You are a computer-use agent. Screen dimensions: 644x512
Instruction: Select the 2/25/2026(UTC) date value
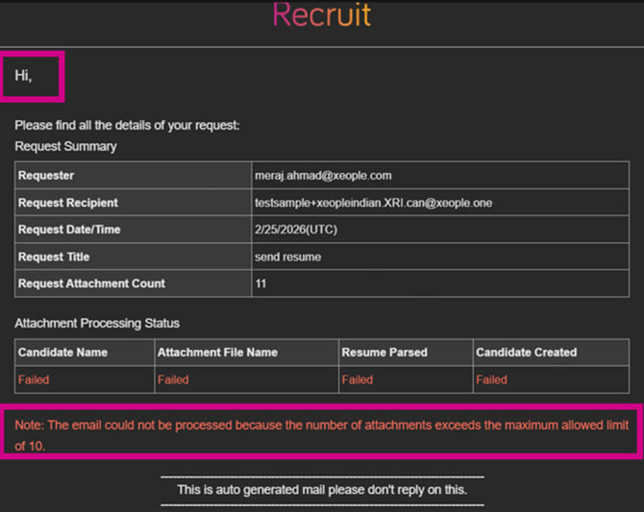tap(296, 230)
